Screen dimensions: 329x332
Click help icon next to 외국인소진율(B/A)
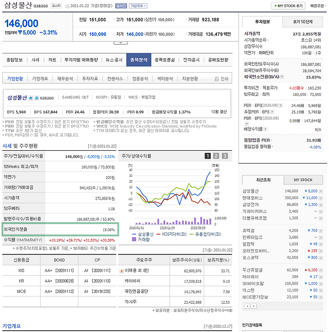tap(282, 77)
